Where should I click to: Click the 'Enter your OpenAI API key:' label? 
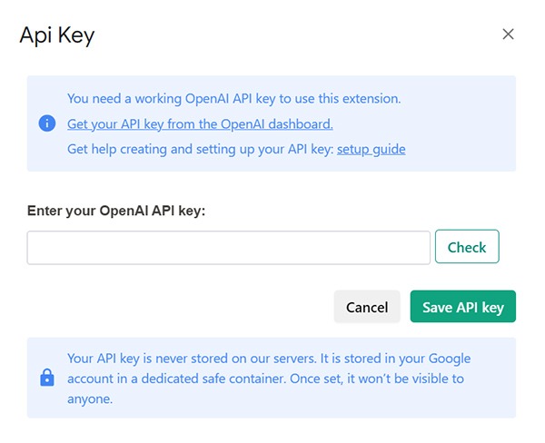tap(116, 211)
